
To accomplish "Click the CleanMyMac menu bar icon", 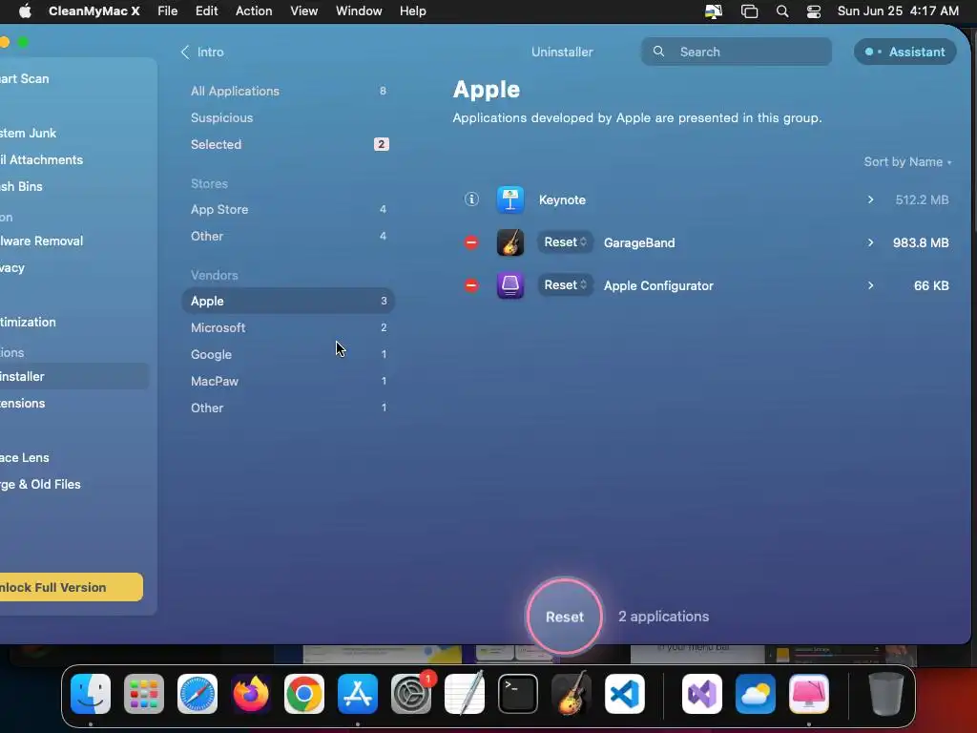I will point(714,11).
